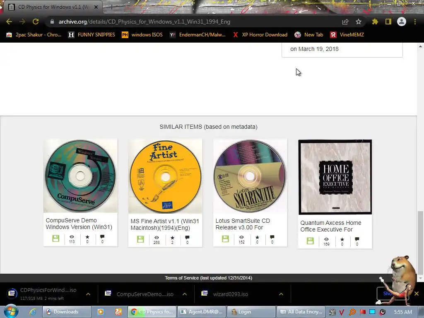Screen dimensions: 424x318
Task: Go back to the previous page
Action: click(9, 22)
